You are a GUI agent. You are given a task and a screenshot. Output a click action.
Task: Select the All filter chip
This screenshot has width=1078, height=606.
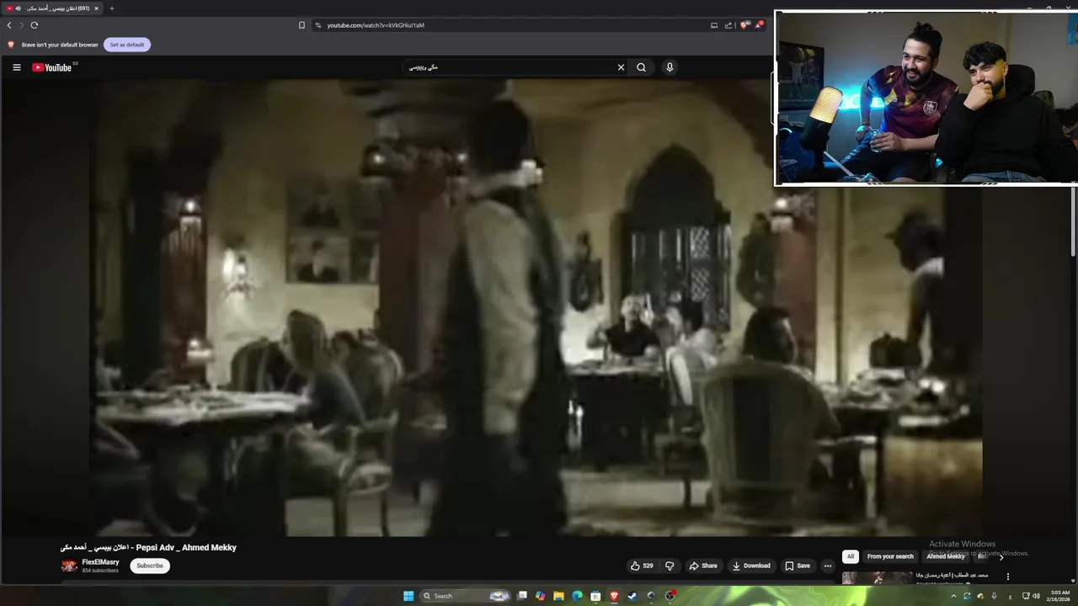point(851,556)
